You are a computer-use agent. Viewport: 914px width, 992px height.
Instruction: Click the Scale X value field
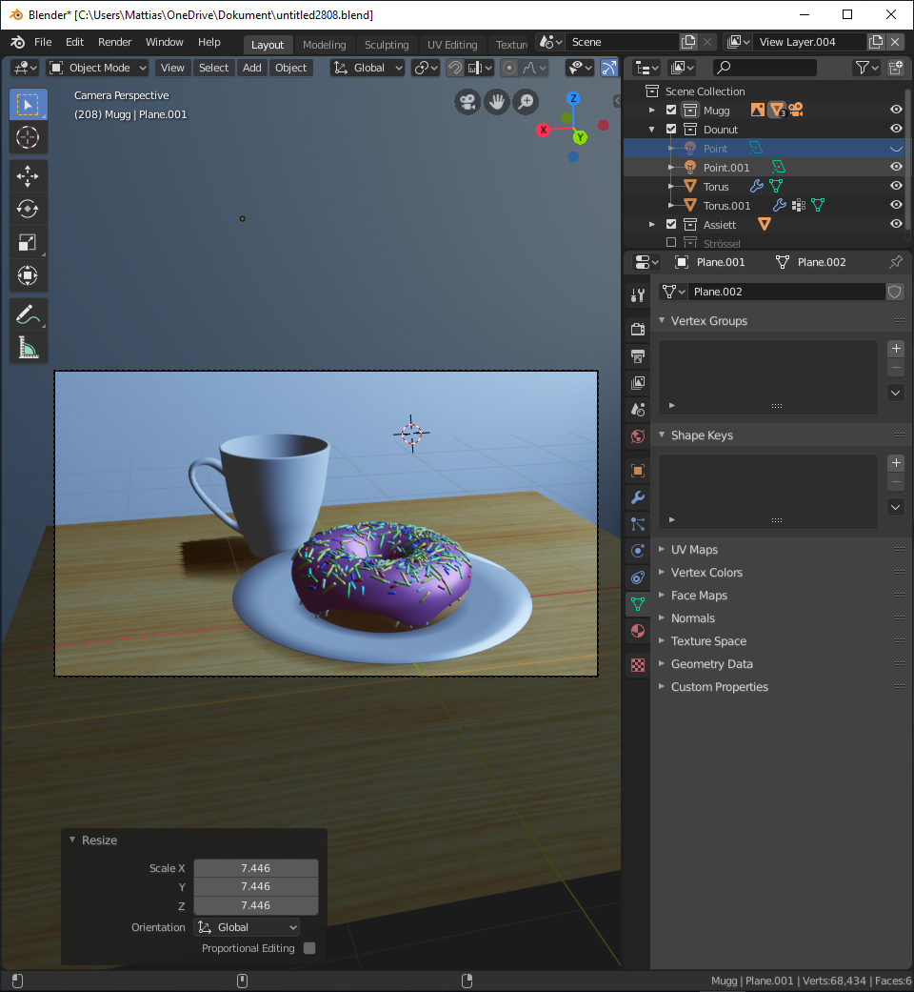pos(255,868)
